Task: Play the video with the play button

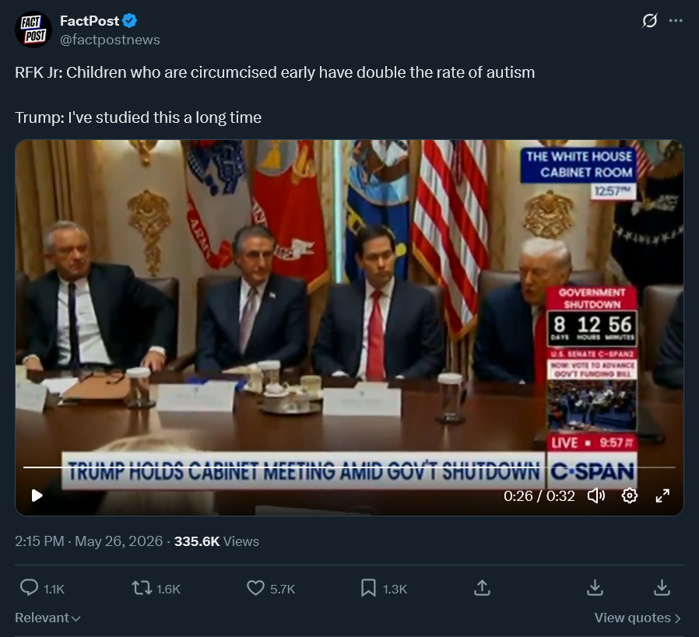Action: [37, 495]
